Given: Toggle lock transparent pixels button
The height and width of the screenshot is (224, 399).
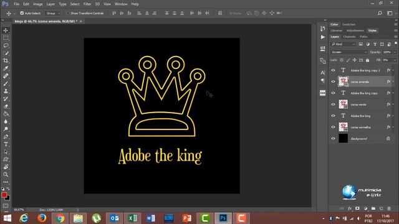Looking at the screenshot, I should 342,60.
